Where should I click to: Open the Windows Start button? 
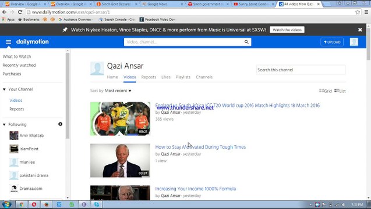[6, 204]
